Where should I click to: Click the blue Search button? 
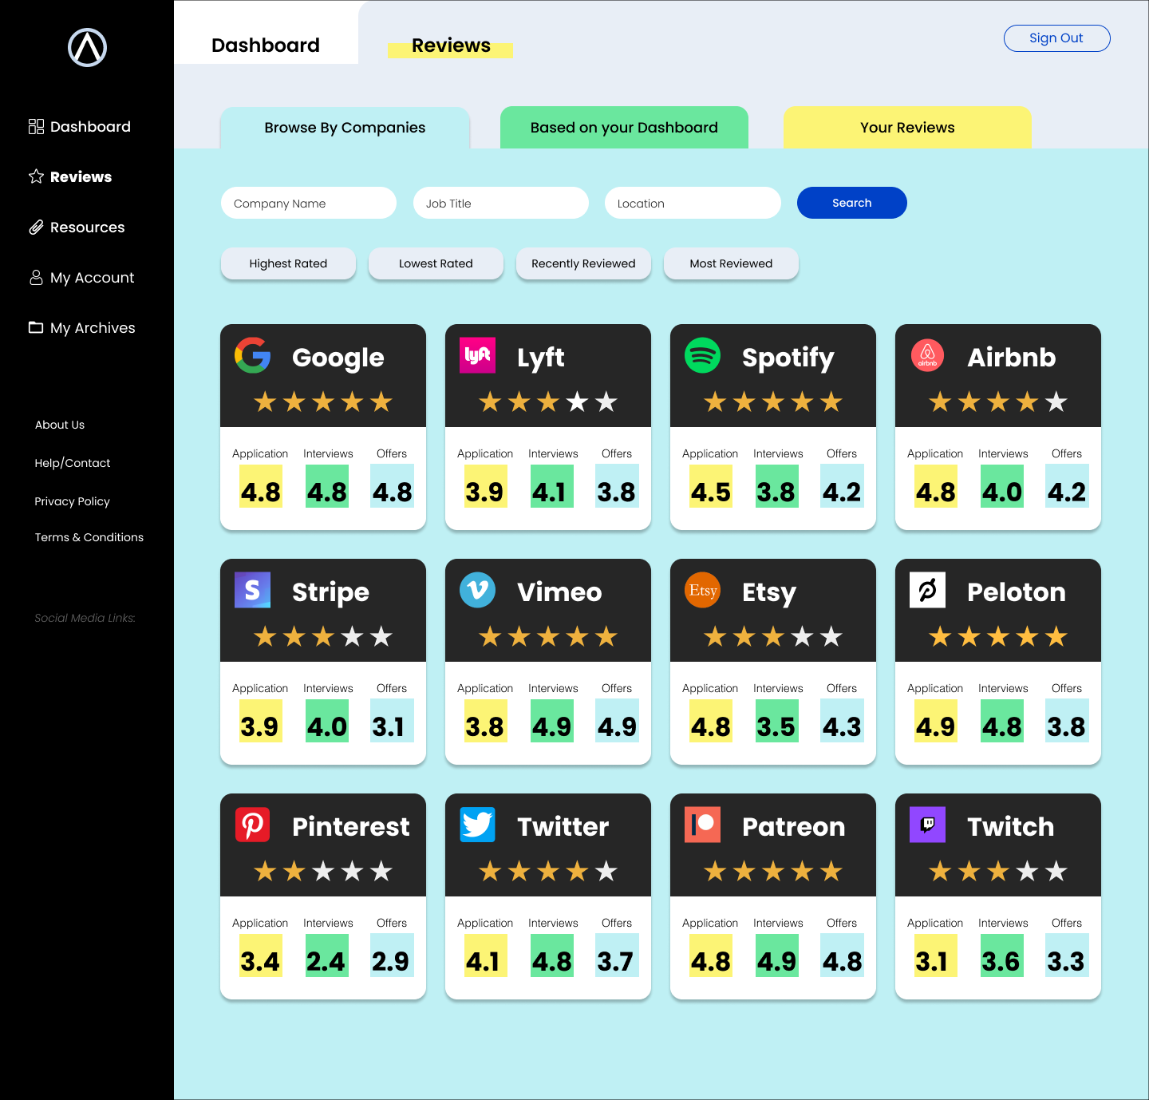852,203
